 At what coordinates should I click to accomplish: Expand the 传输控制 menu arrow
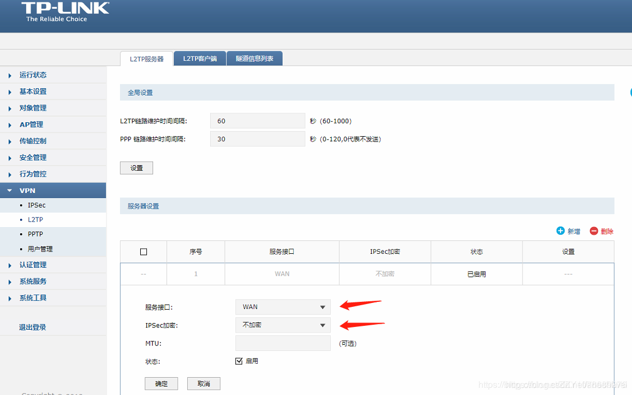[9, 141]
